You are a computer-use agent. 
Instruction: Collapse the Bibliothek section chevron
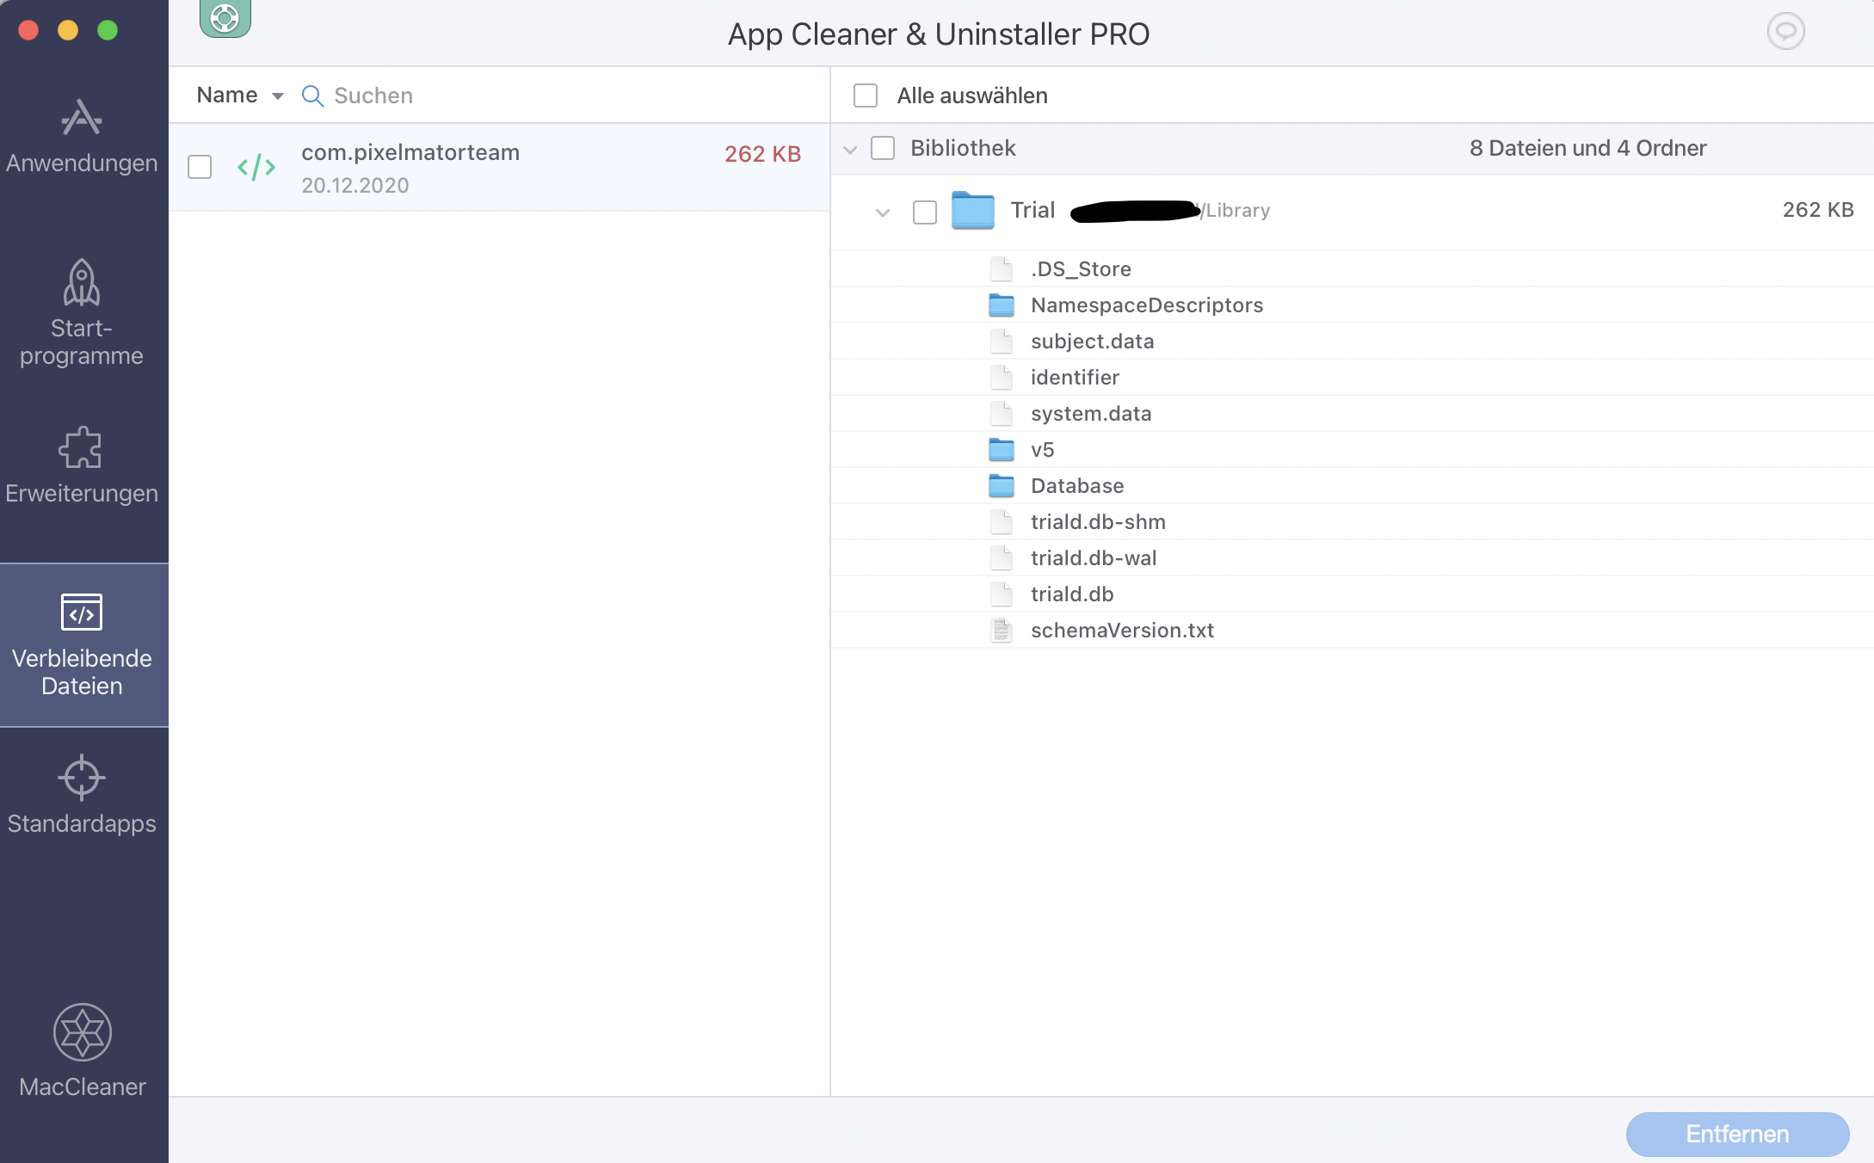850,150
